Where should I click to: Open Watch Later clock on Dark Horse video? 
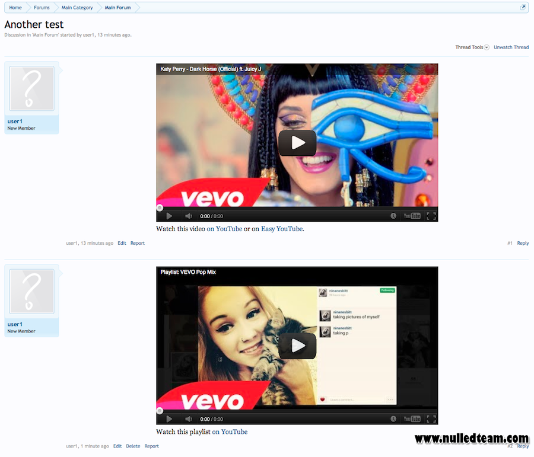pyautogui.click(x=393, y=216)
